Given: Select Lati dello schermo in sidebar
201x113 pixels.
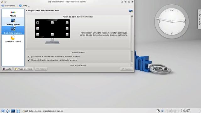Looking at the screenshot, I should click(13, 30).
